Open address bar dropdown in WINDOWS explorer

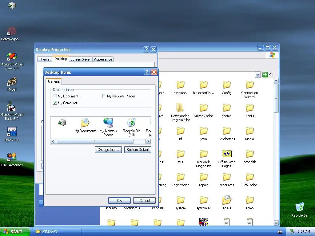point(258,75)
